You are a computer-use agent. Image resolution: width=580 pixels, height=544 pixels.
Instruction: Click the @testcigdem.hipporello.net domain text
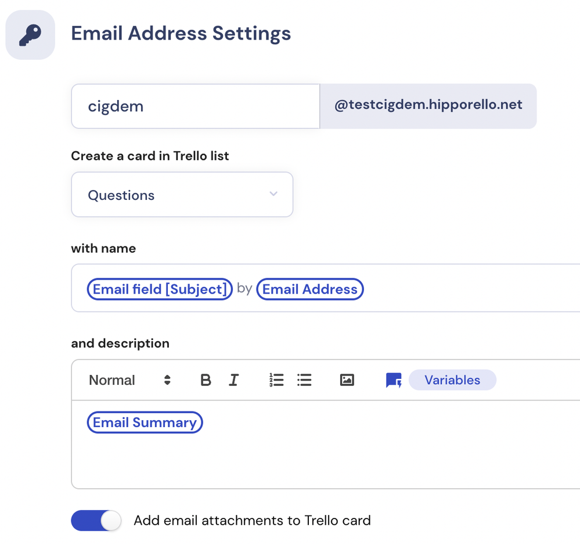coord(428,105)
